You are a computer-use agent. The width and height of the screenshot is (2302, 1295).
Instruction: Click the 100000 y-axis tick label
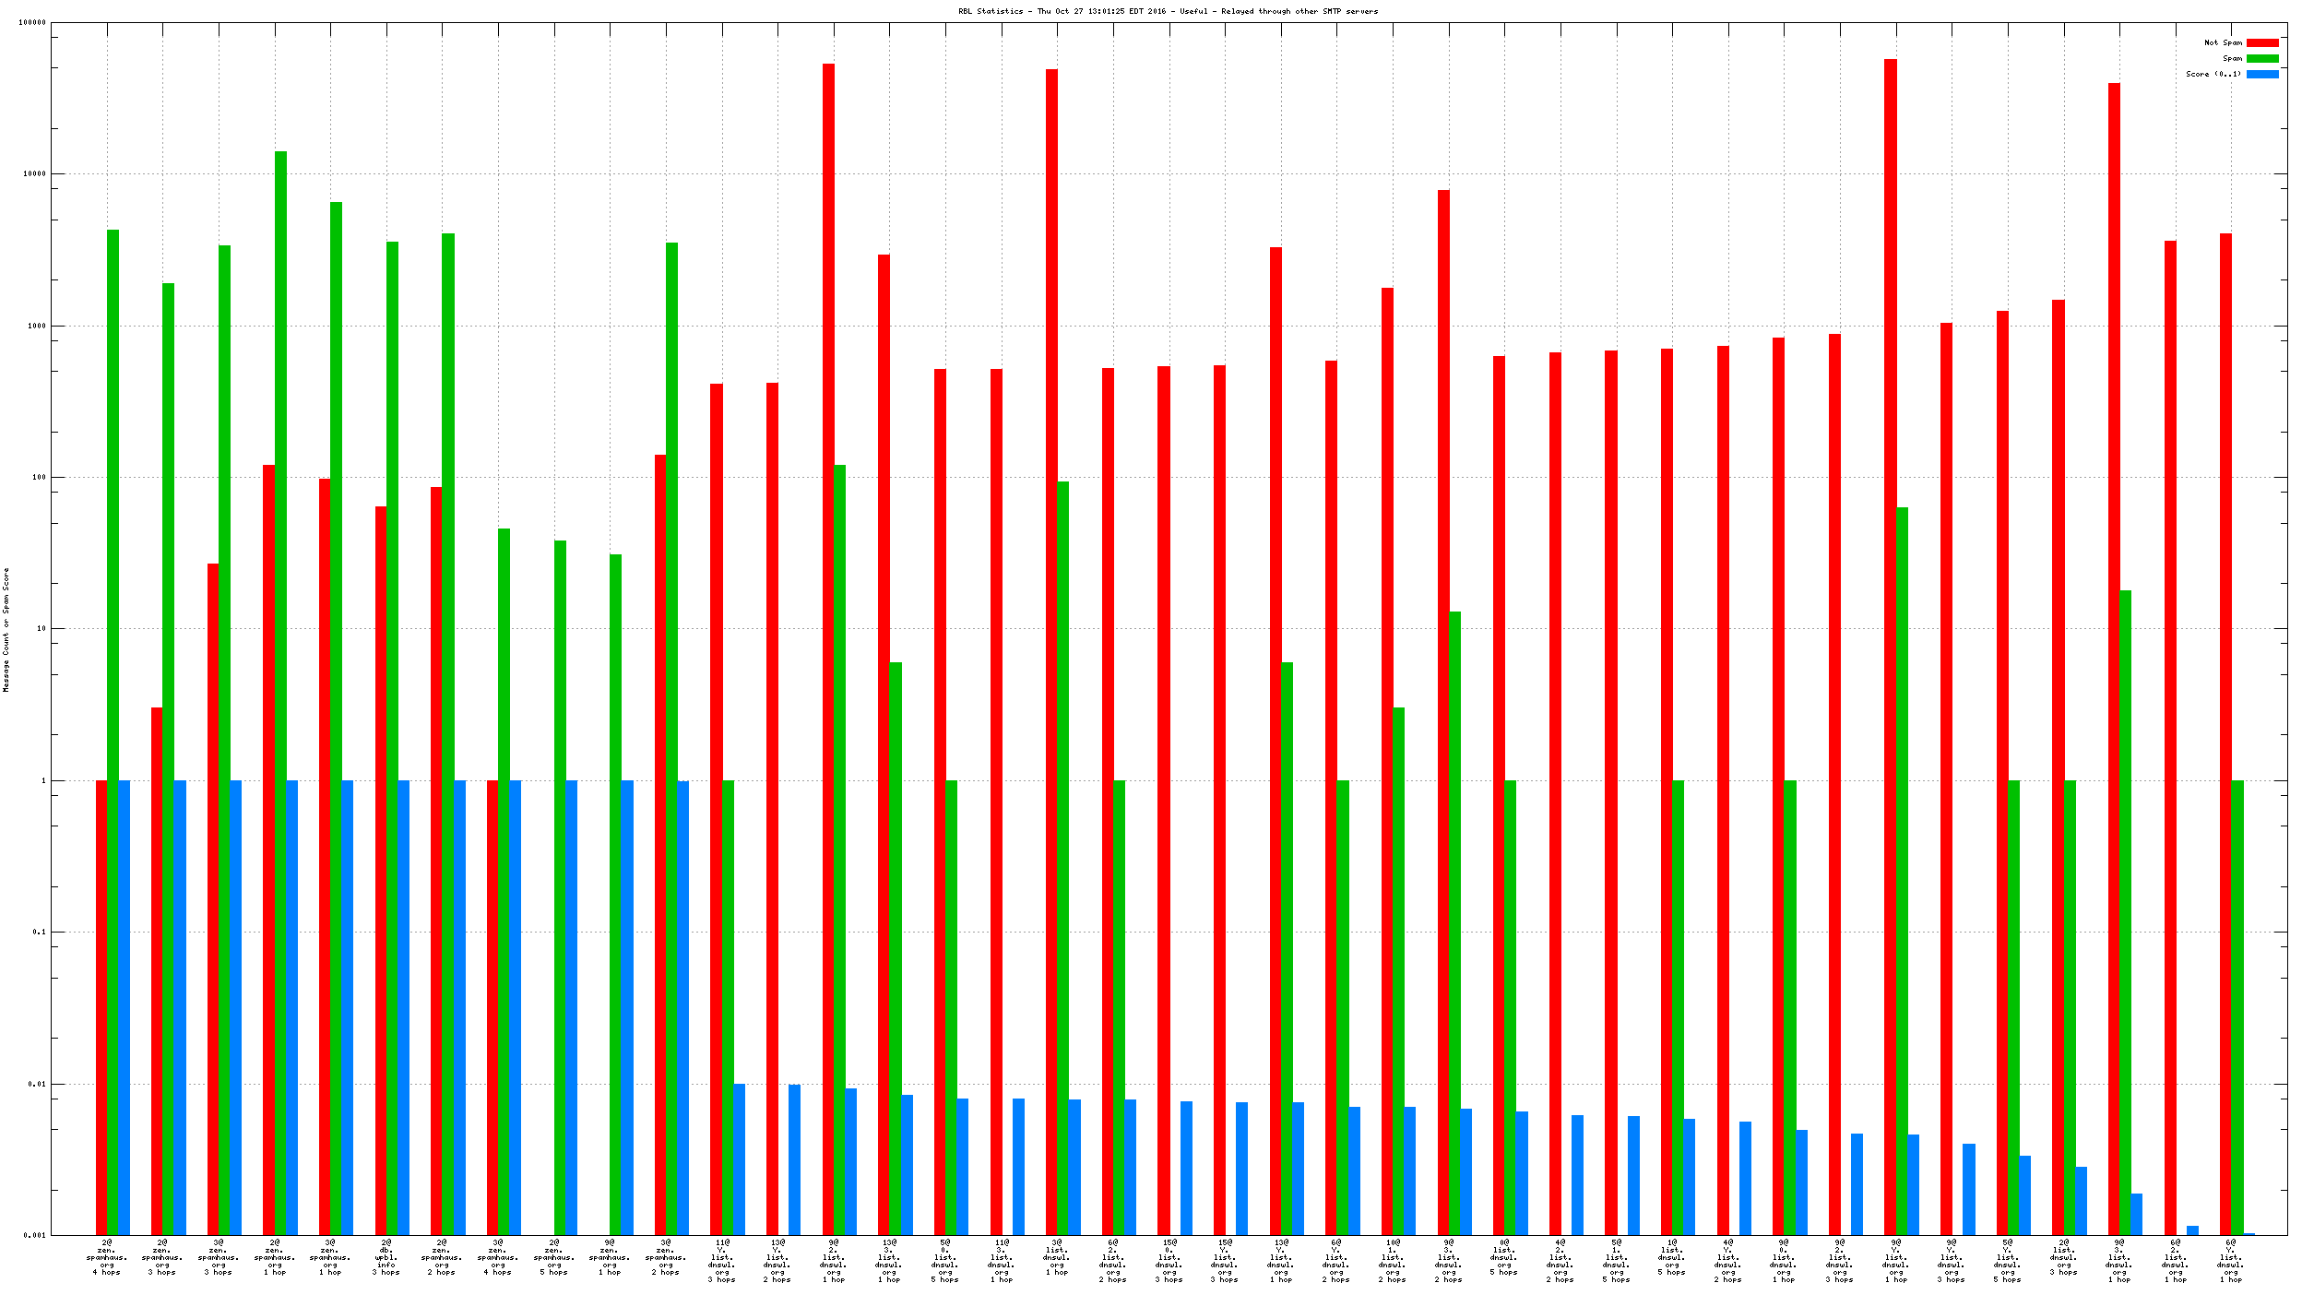[32, 22]
